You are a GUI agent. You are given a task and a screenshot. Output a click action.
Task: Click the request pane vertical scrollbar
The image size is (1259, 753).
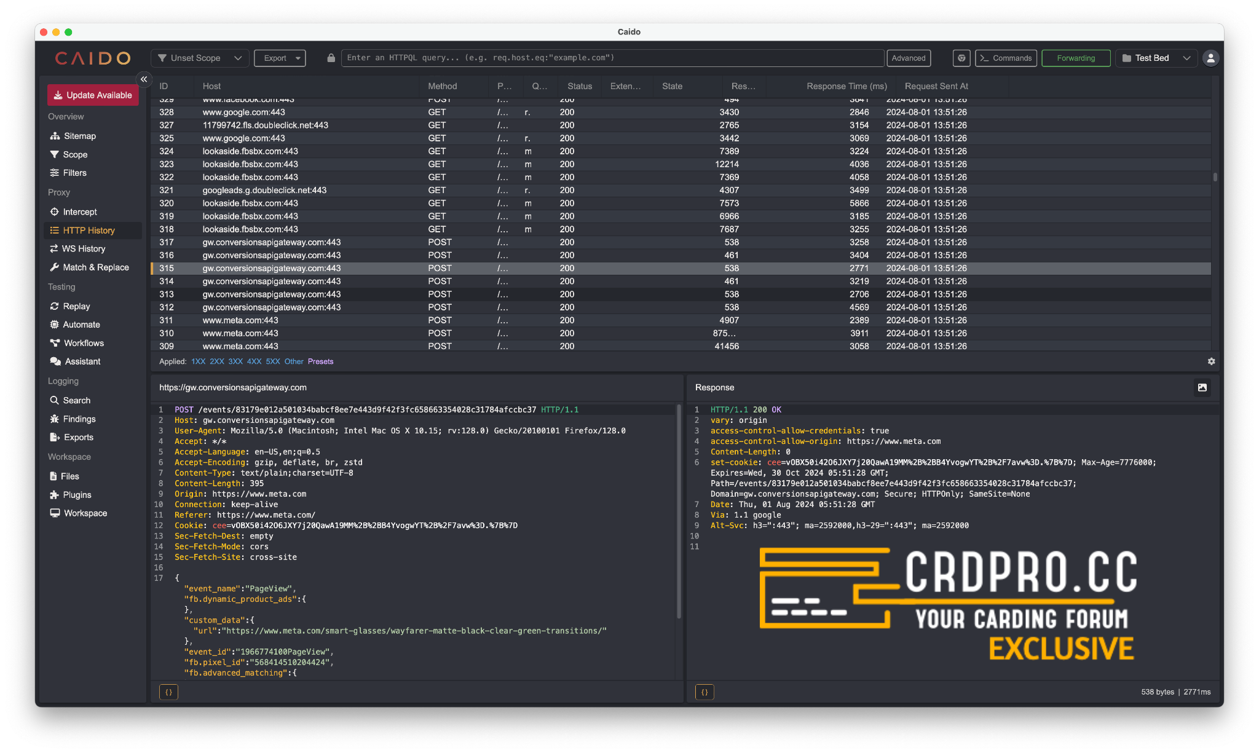(x=679, y=511)
